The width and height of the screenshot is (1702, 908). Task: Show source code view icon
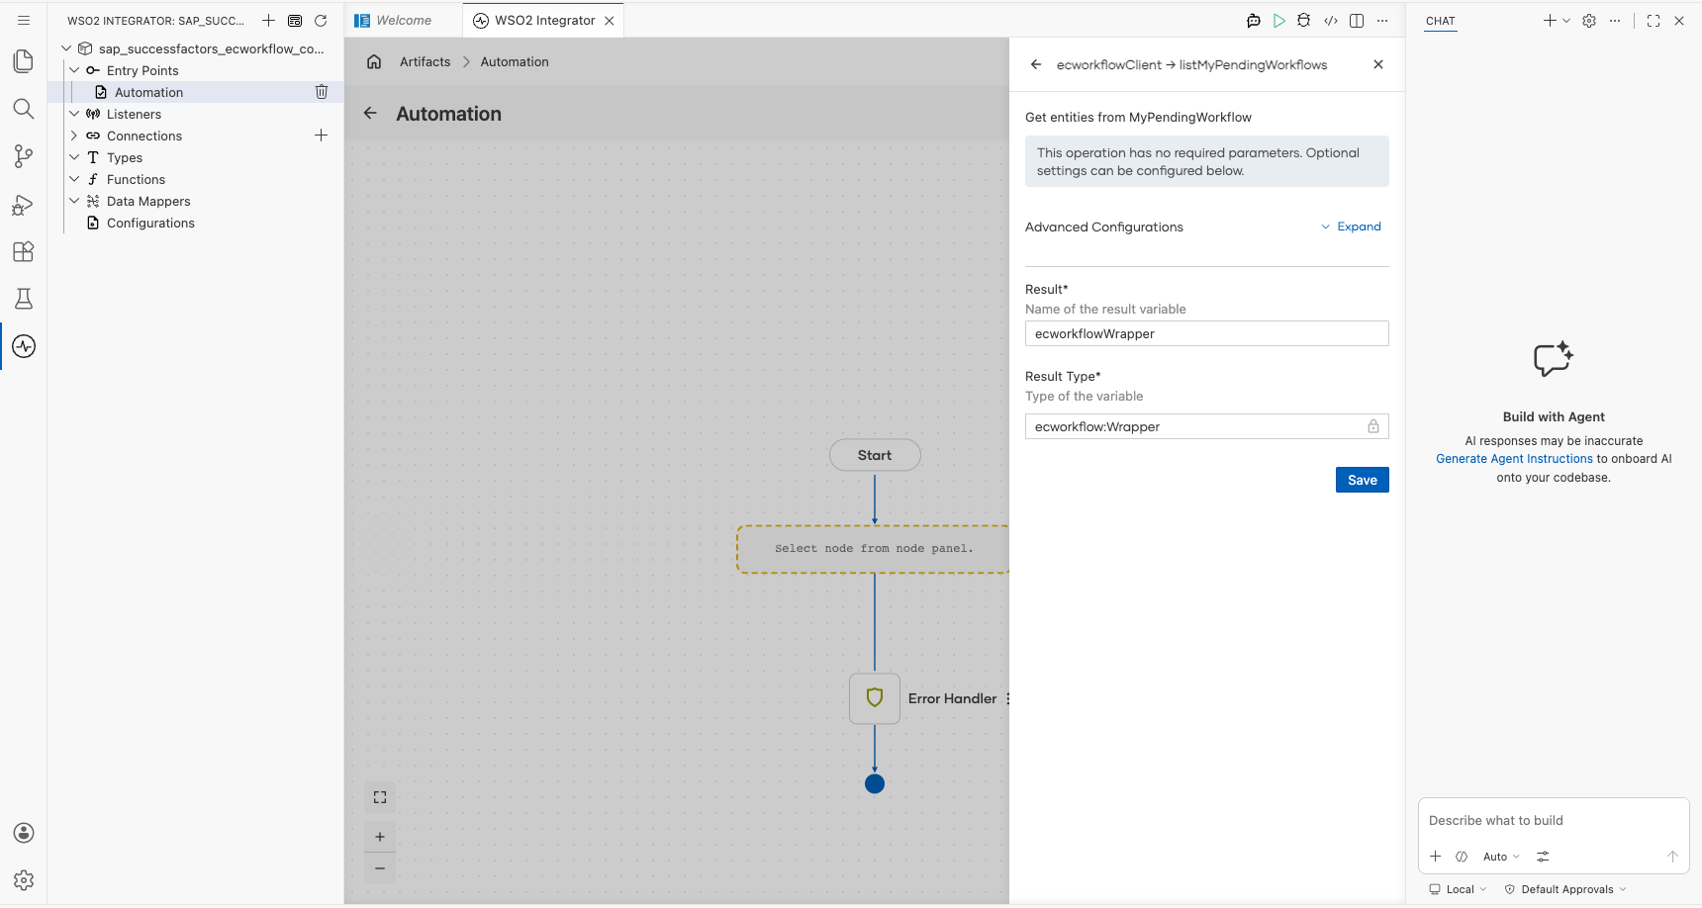click(x=1331, y=21)
